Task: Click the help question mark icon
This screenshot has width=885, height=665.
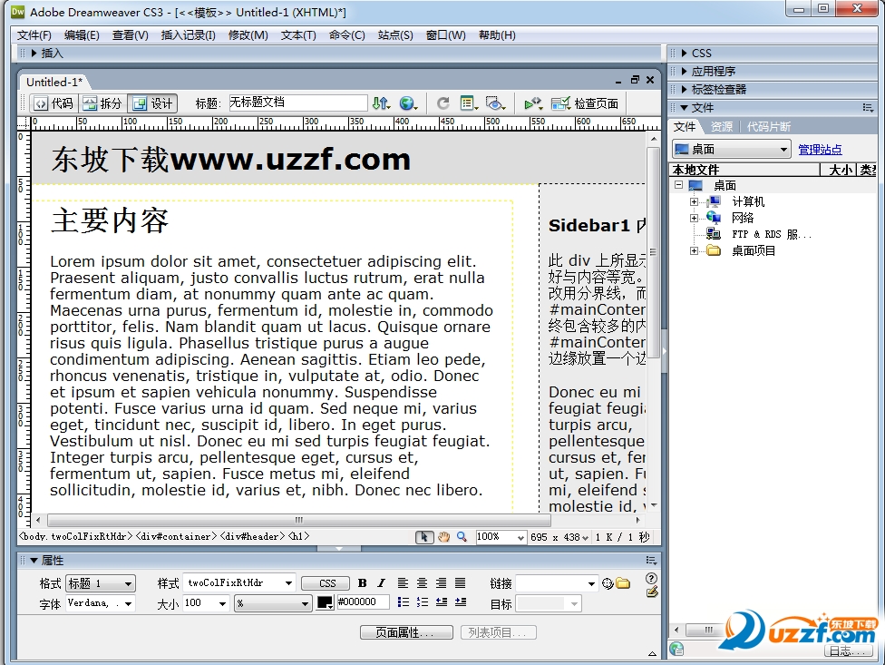Action: (651, 579)
